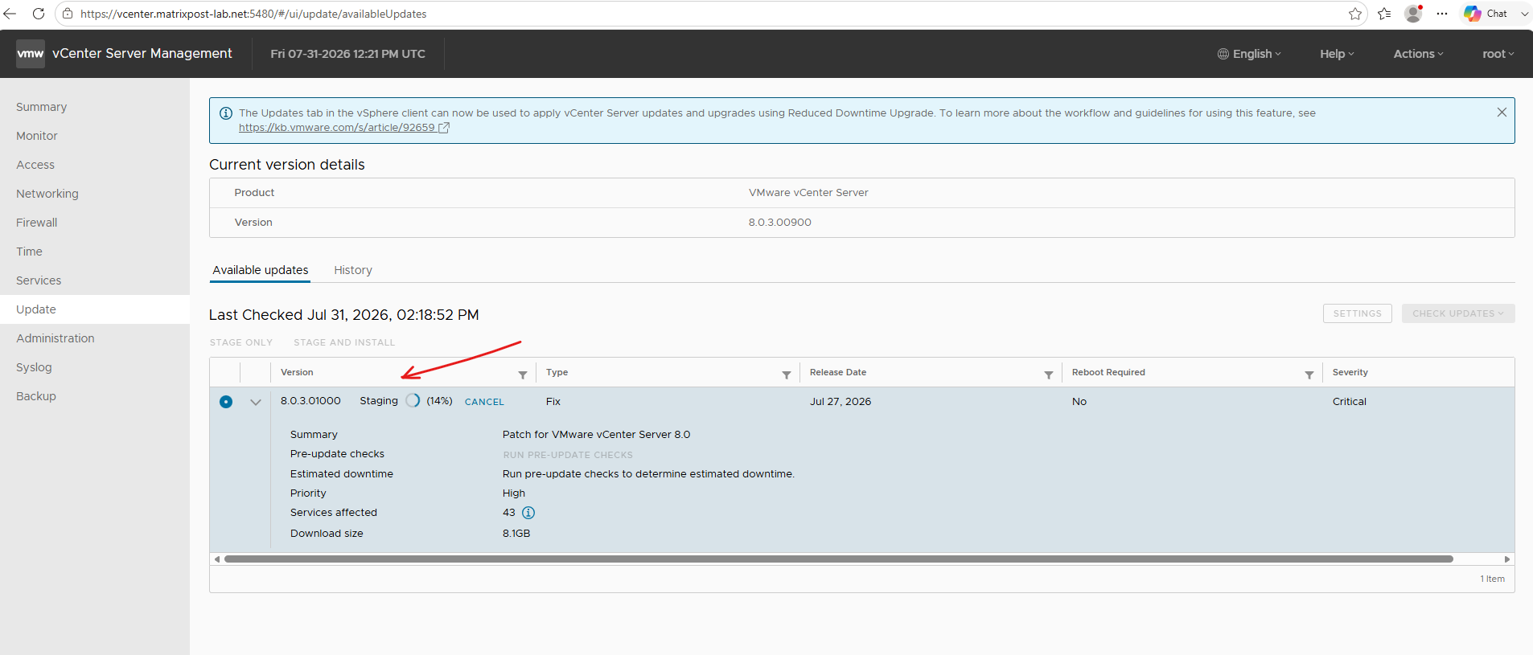Bookmark this page with the star icon
Image resolution: width=1533 pixels, height=655 pixels.
pos(1355,14)
